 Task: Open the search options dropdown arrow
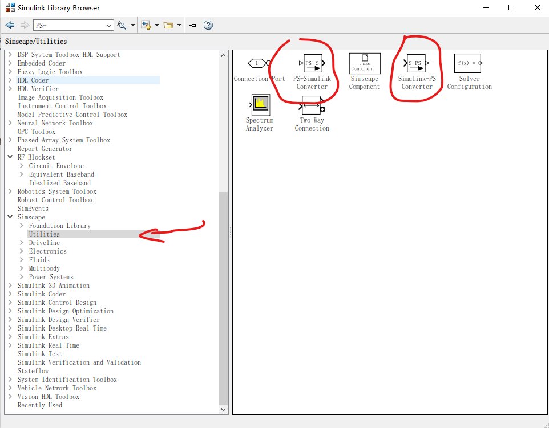click(132, 25)
